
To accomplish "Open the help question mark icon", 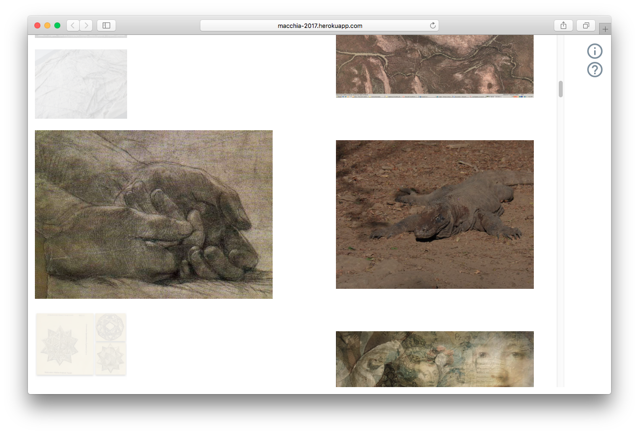I will [595, 70].
